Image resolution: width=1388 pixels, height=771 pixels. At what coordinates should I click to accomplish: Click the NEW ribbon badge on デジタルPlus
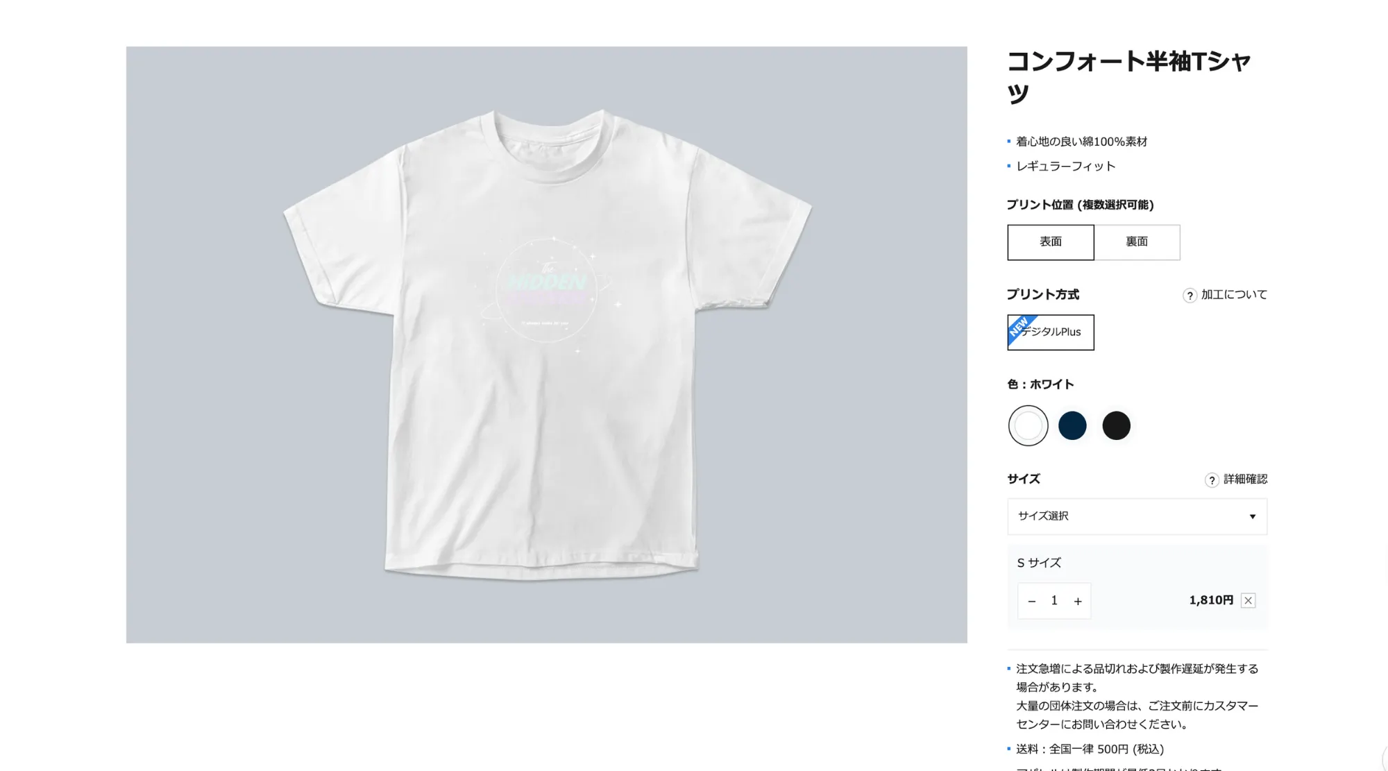1019,328
